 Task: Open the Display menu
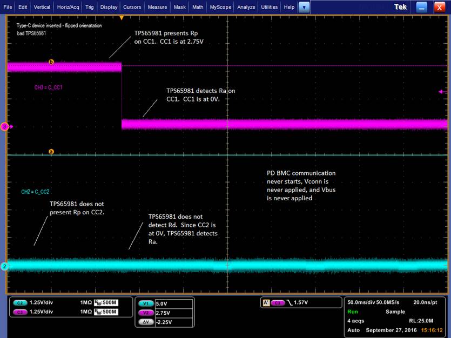pos(109,7)
